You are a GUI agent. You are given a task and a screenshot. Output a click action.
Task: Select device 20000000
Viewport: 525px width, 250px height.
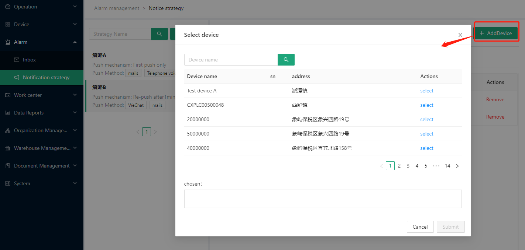pos(426,119)
